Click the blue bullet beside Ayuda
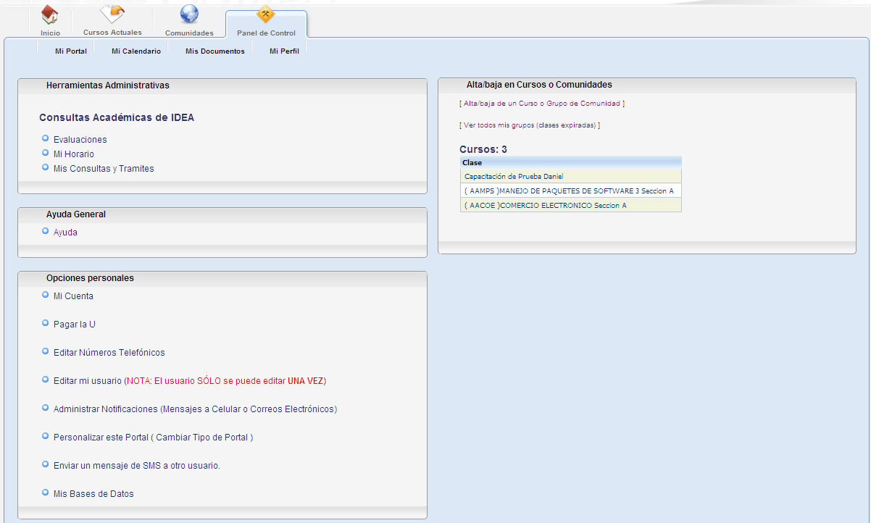871x523 pixels. [x=46, y=230]
